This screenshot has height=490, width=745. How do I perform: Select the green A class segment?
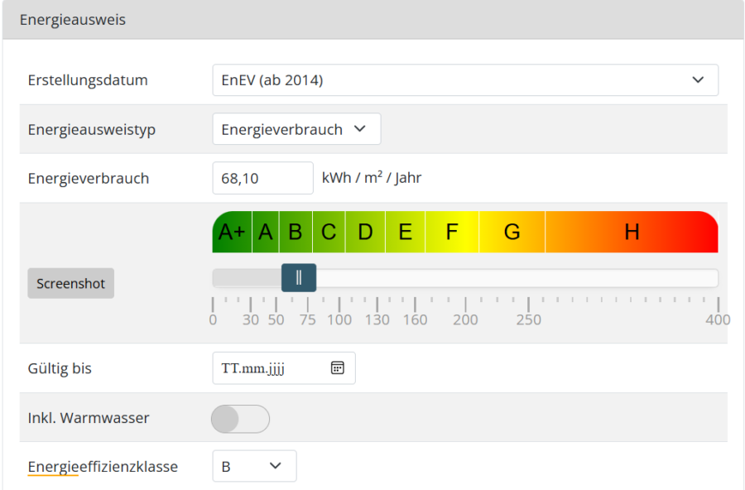click(x=266, y=233)
